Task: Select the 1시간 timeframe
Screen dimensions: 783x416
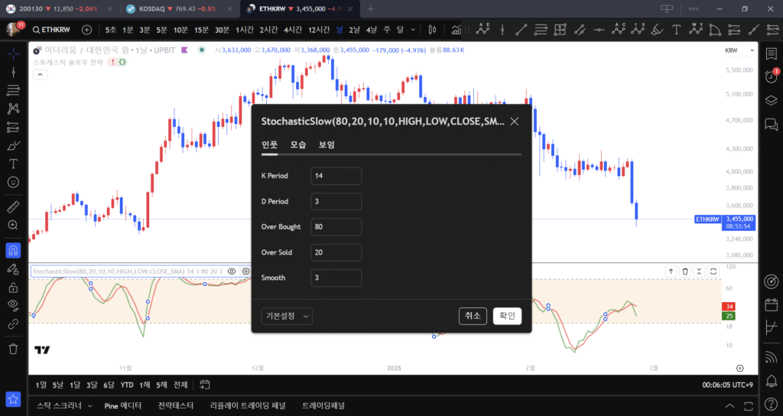Action: (x=245, y=30)
